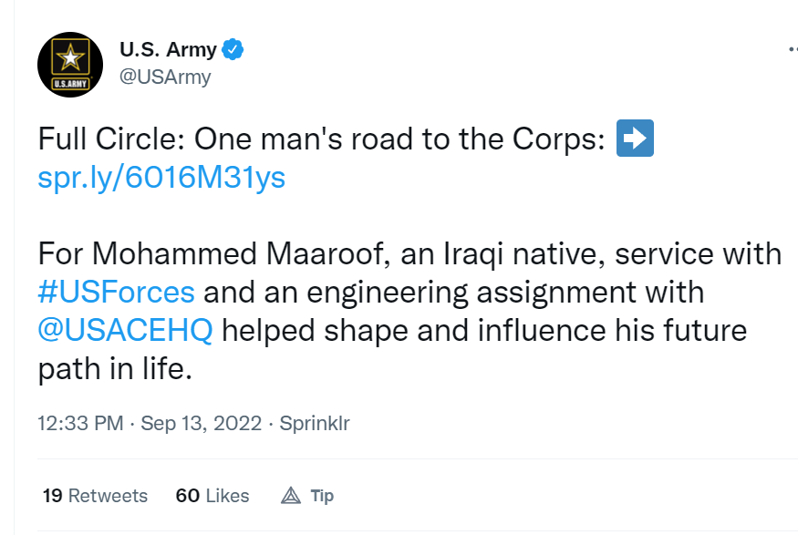Viewport: 798px width, 535px height.
Task: Click the 'Mohammed Maaroof' name in the tweet
Action: click(238, 253)
